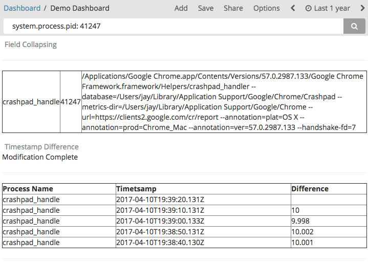Image resolution: width=368 pixels, height=264 pixels.
Task: Go to next time range arrow
Action: [x=362, y=8]
